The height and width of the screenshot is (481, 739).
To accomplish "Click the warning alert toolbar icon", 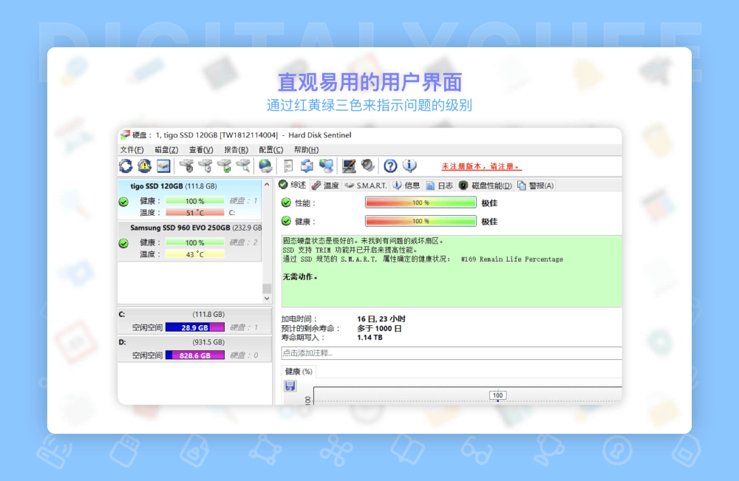I will pyautogui.click(x=144, y=166).
